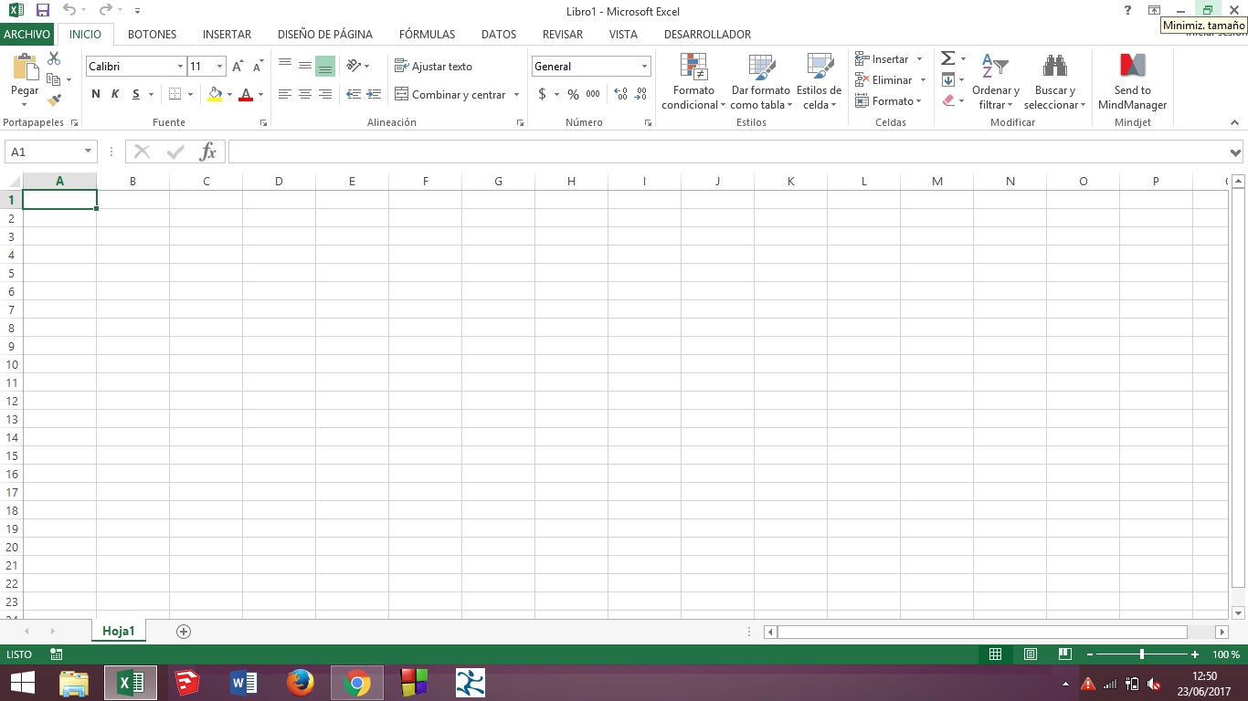
Task: Toggle bold formatting with the N button
Action: (x=96, y=94)
